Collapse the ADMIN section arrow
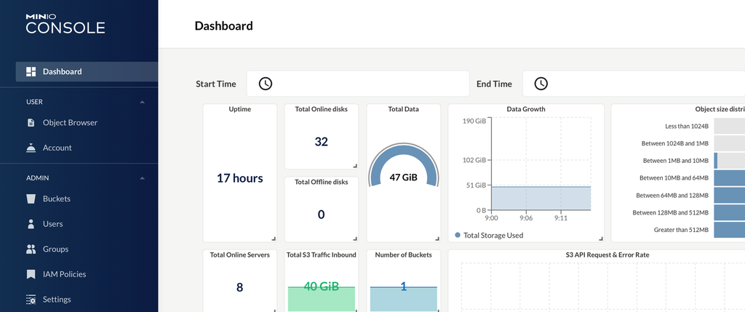The image size is (745, 312). tap(142, 178)
